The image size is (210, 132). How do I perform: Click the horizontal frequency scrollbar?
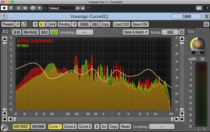(x=93, y=119)
